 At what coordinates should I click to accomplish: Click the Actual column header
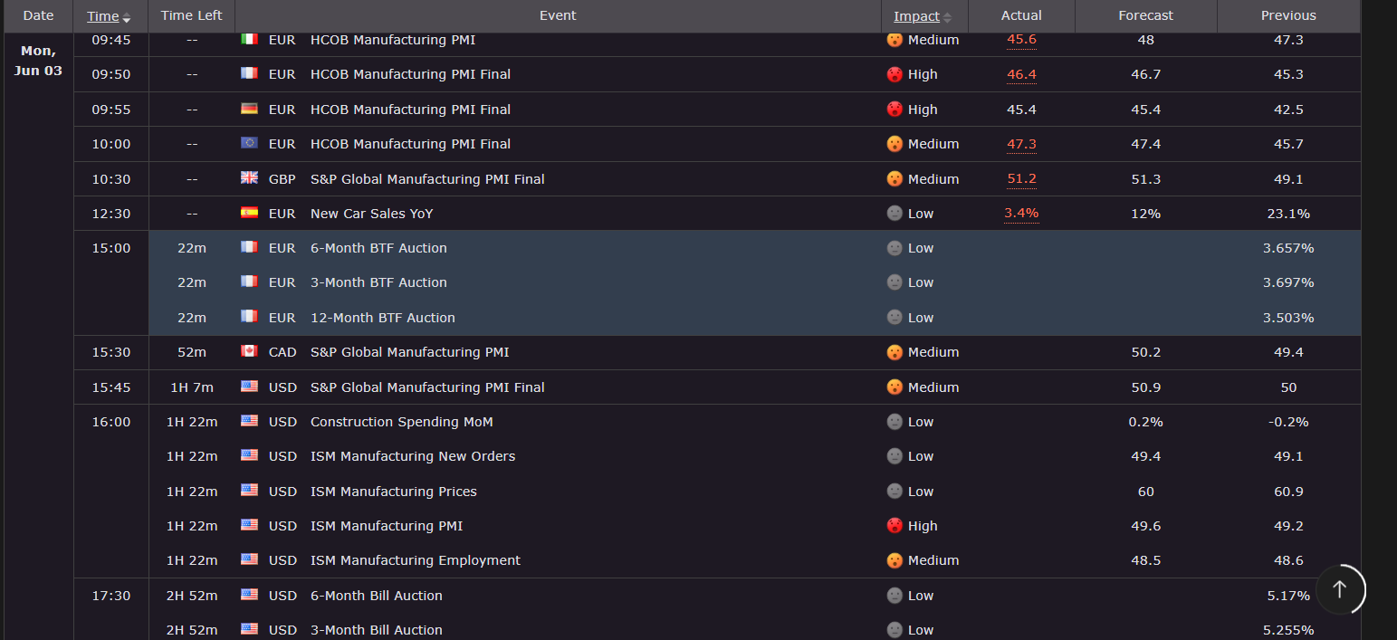[x=1021, y=15]
